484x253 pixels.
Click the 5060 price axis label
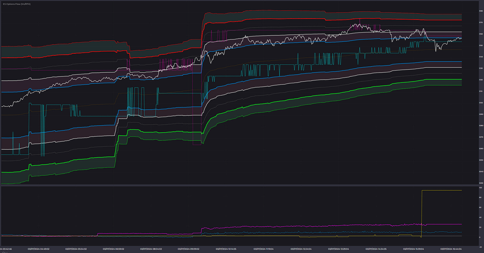[x=481, y=149]
